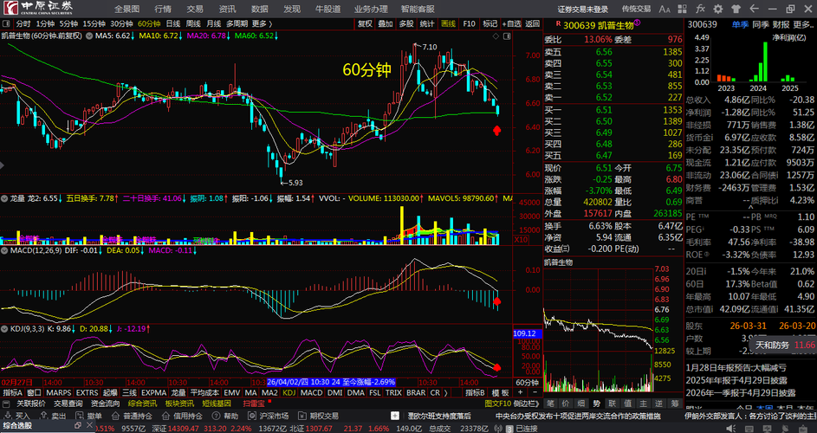Click the red marker on MACD panel
817x433 pixels.
pos(496,301)
